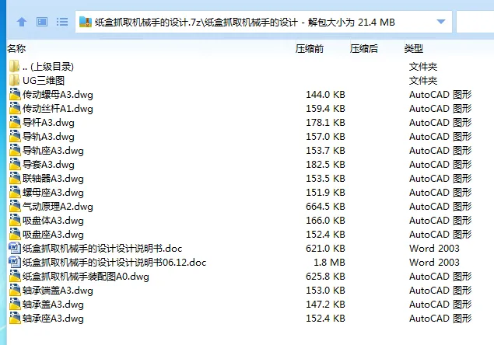
Task: Switch to thumbnail view icon
Action: coord(42,22)
